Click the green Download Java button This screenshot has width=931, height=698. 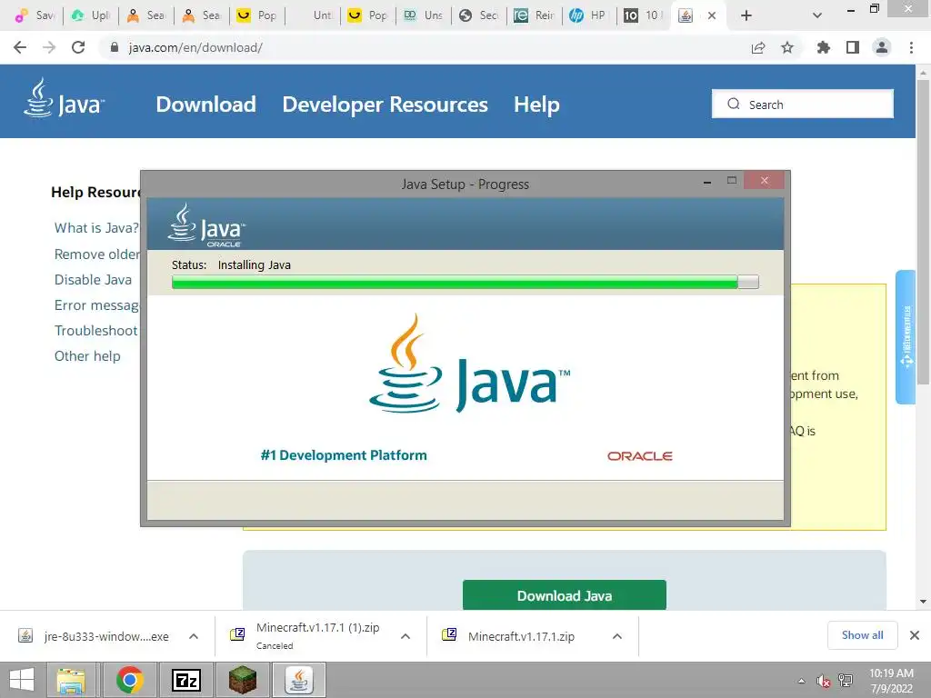coord(564,594)
